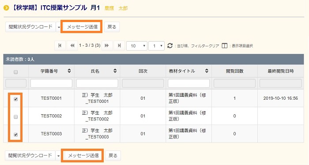Click the instructor name 慶應 太郎
Screen dimensions: 309x165
pyautogui.click(x=116, y=8)
